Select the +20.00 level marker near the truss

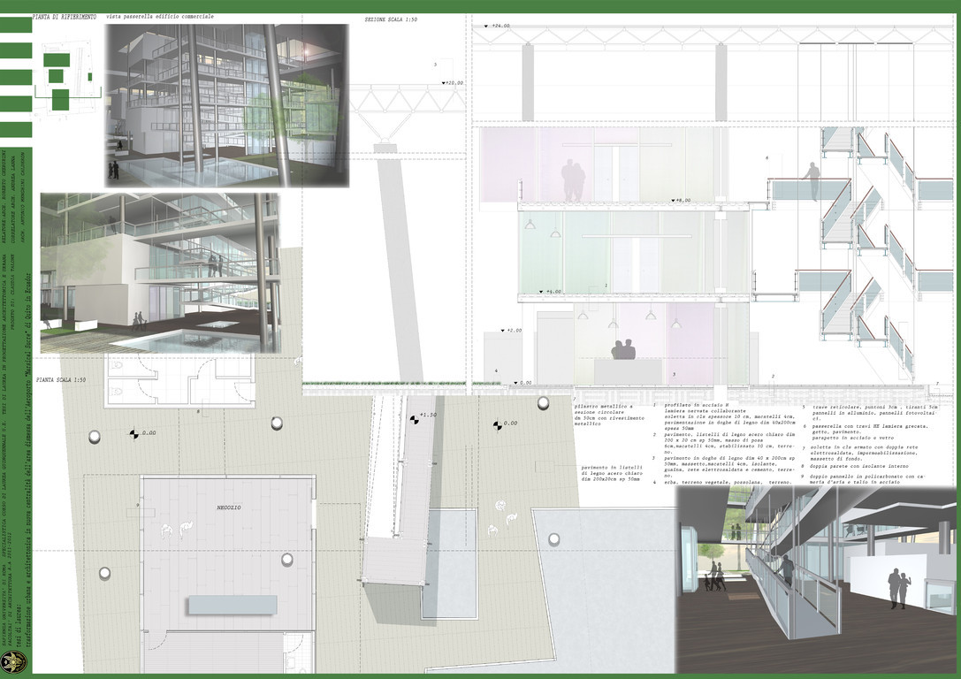click(x=452, y=83)
